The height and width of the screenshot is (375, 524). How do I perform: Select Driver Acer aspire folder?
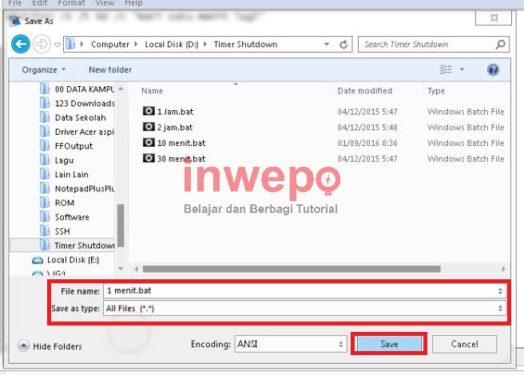tap(77, 132)
